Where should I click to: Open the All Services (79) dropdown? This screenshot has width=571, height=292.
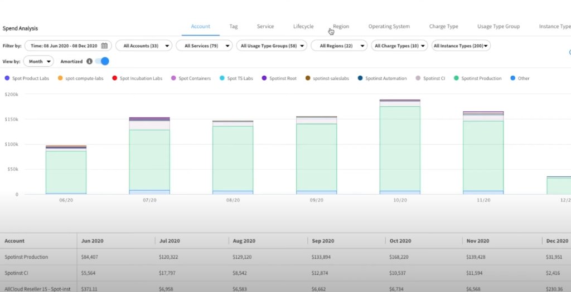pyautogui.click(x=204, y=46)
